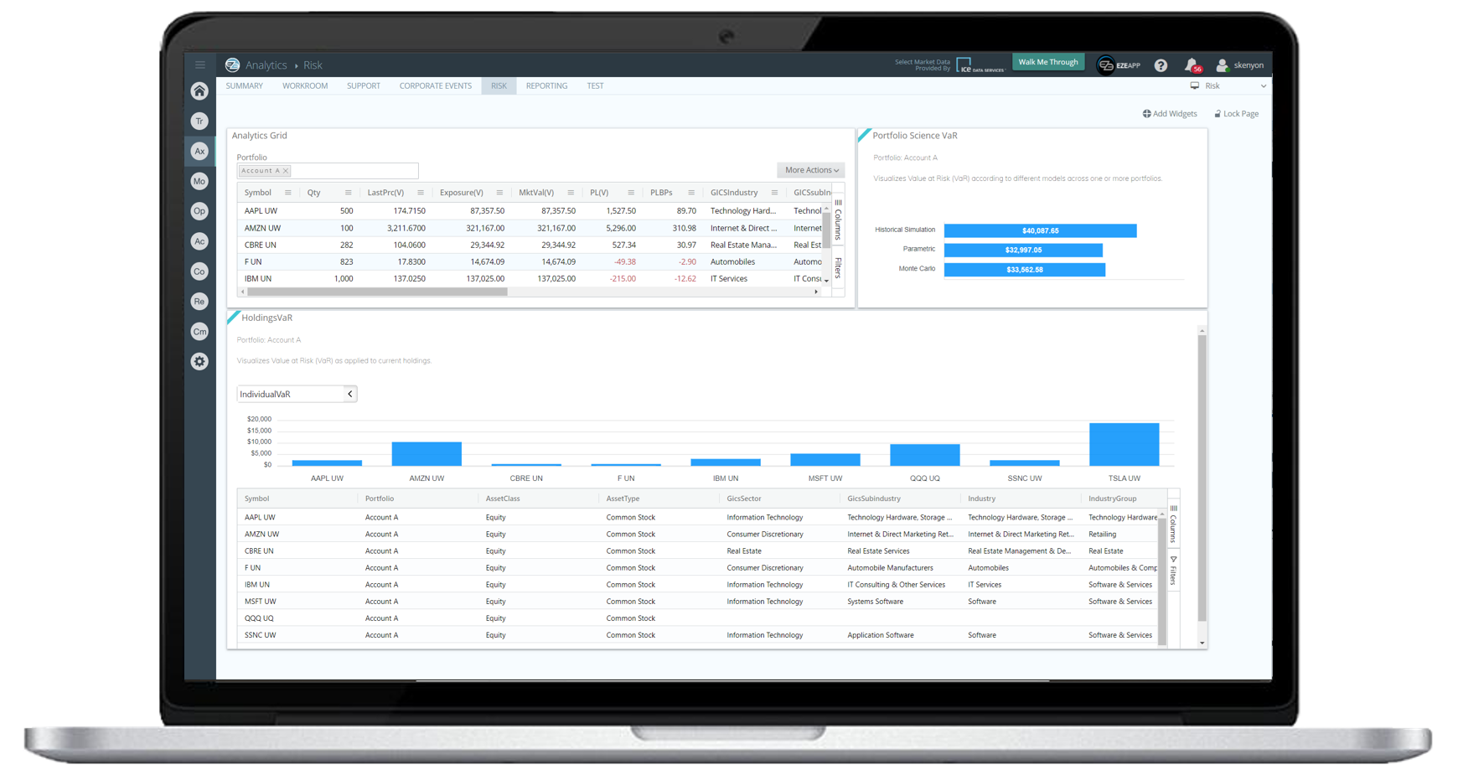This screenshot has height=765, width=1458.
Task: Open the Exposure(V) column menu icon
Action: coord(499,193)
